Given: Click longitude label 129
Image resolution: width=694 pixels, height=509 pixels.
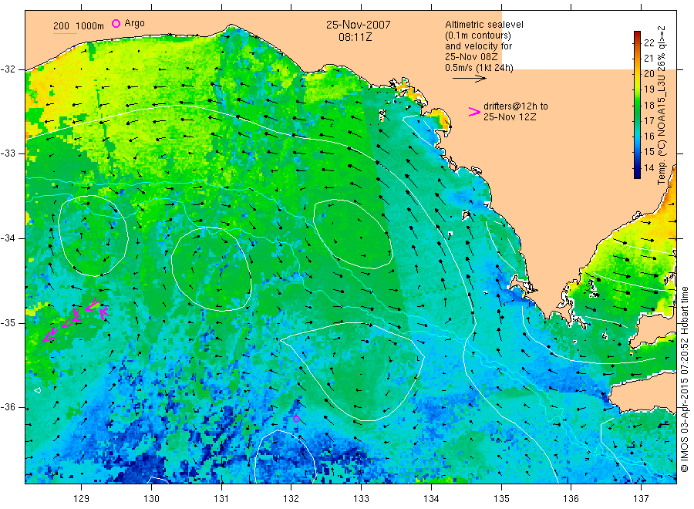Looking at the screenshot, I should 82,499.
